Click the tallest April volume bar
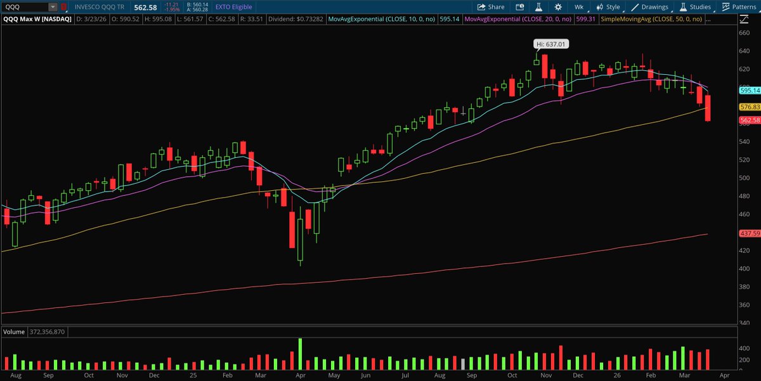Screen dimensions: 761x381 click(x=300, y=354)
